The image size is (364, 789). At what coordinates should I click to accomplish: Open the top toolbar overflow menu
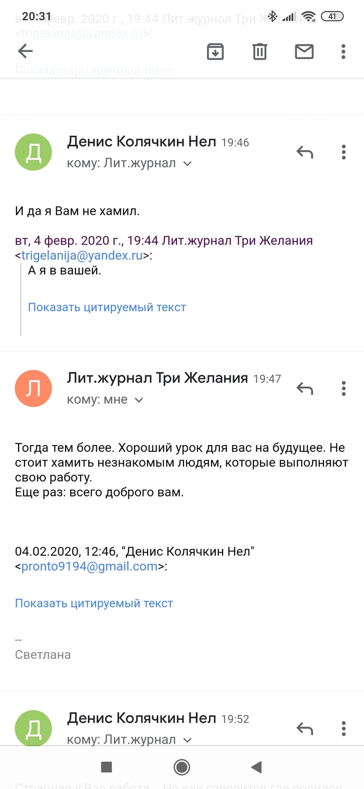343,51
